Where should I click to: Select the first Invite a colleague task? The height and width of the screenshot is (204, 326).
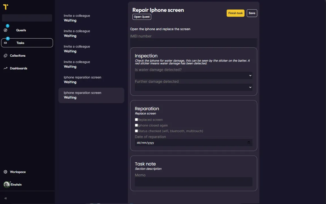pos(91,18)
